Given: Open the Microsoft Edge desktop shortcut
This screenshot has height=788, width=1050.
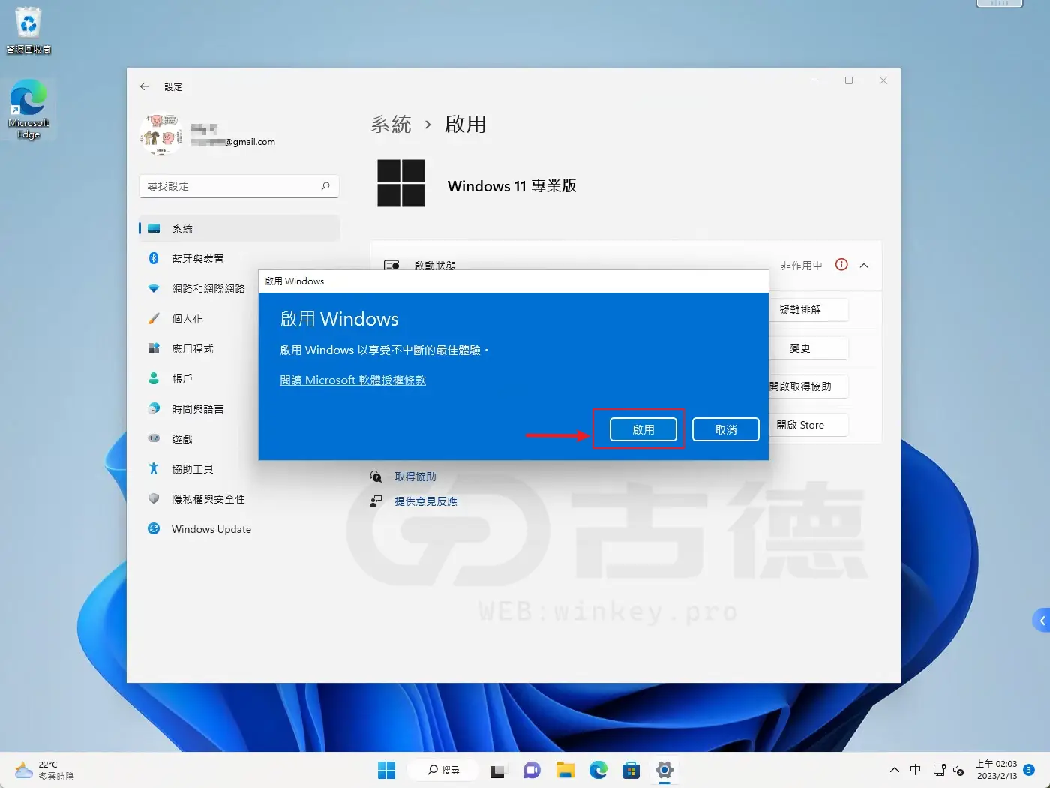Looking at the screenshot, I should coord(28,110).
